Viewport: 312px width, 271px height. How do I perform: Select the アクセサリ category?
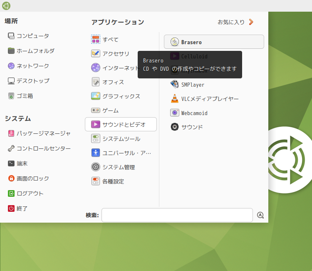[x=121, y=53]
